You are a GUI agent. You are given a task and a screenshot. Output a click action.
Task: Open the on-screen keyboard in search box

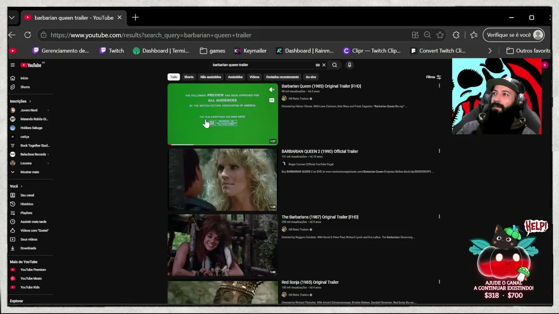(317, 65)
